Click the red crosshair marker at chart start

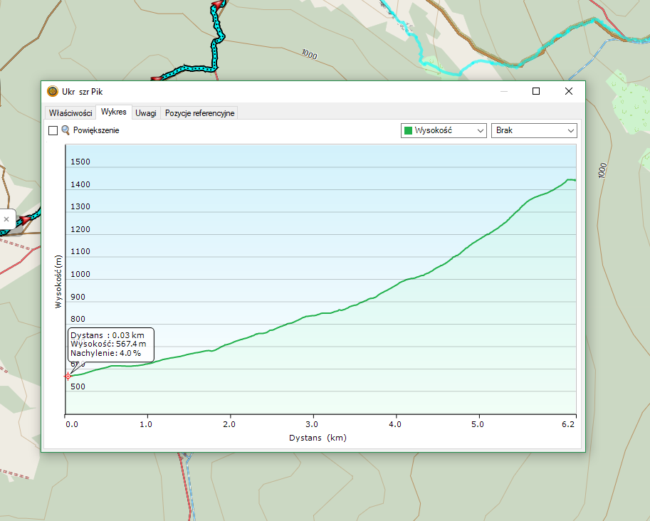[x=68, y=376]
